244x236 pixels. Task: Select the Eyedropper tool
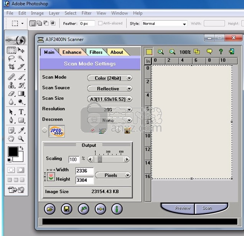click(x=21, y=130)
